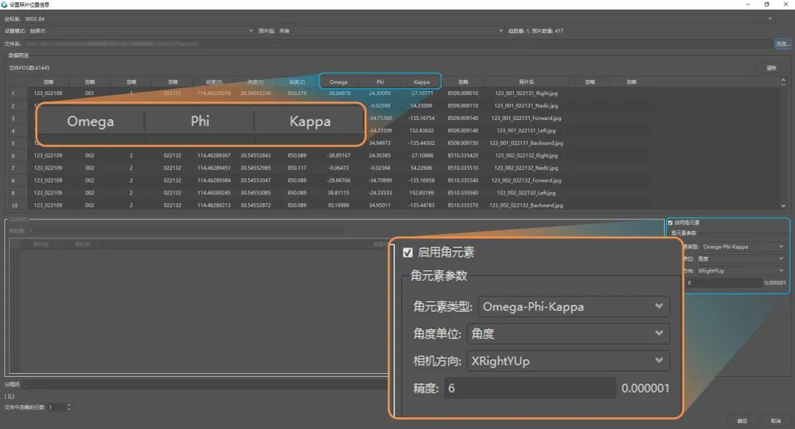
Task: Click cell 123_001_022131_Nadir.jpg
Action: click(x=526, y=105)
